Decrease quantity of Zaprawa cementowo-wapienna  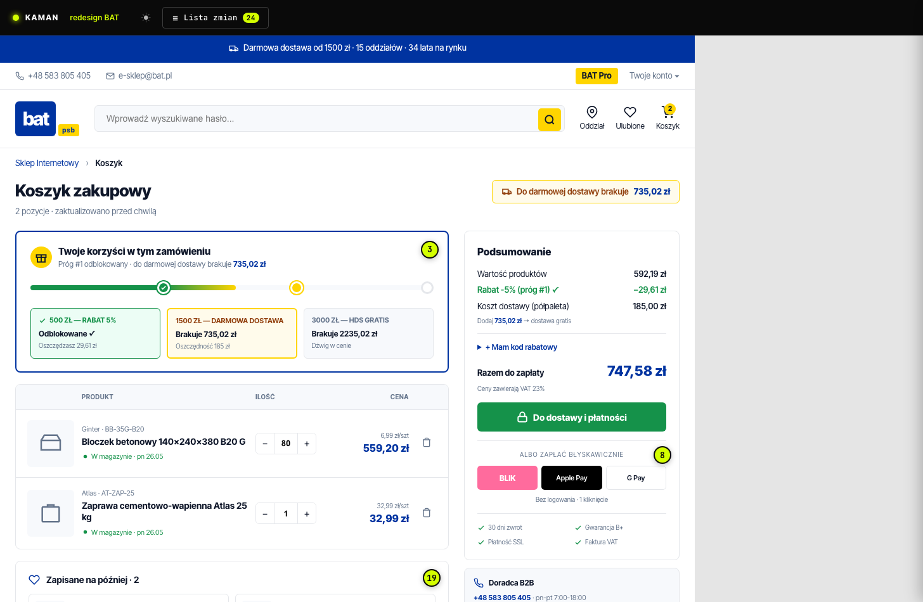265,514
